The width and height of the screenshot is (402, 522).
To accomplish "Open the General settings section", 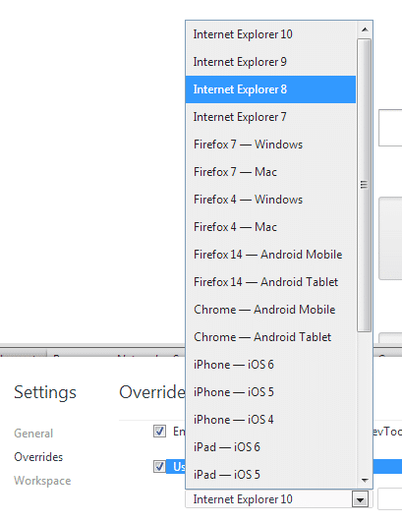I will (x=33, y=434).
